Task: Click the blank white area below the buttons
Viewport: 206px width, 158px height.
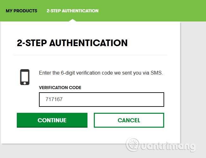Action: coord(63,136)
